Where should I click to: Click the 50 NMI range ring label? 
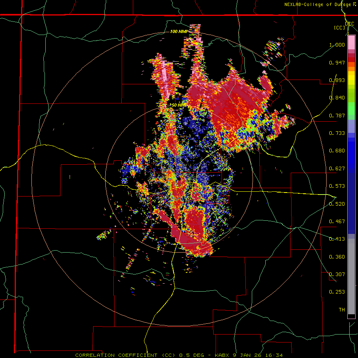pyautogui.click(x=179, y=105)
